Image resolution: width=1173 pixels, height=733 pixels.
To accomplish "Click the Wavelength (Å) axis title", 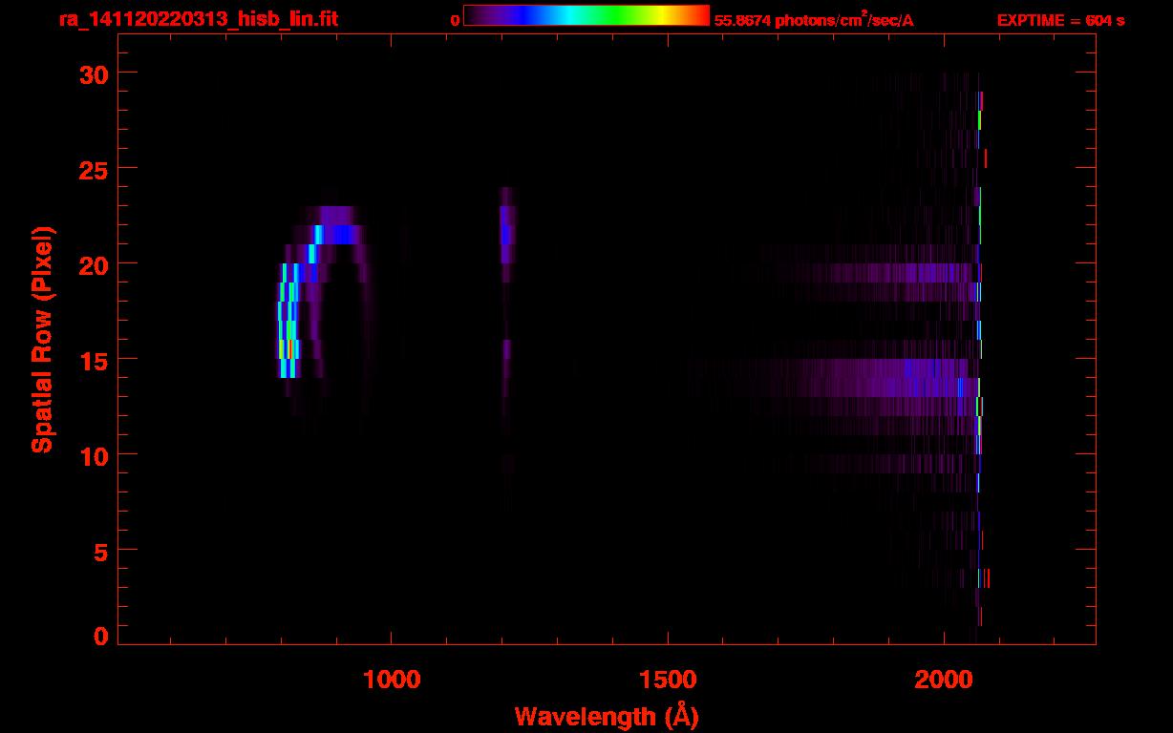I will point(607,716).
